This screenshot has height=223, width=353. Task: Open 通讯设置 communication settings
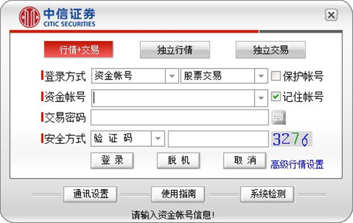[90, 194]
